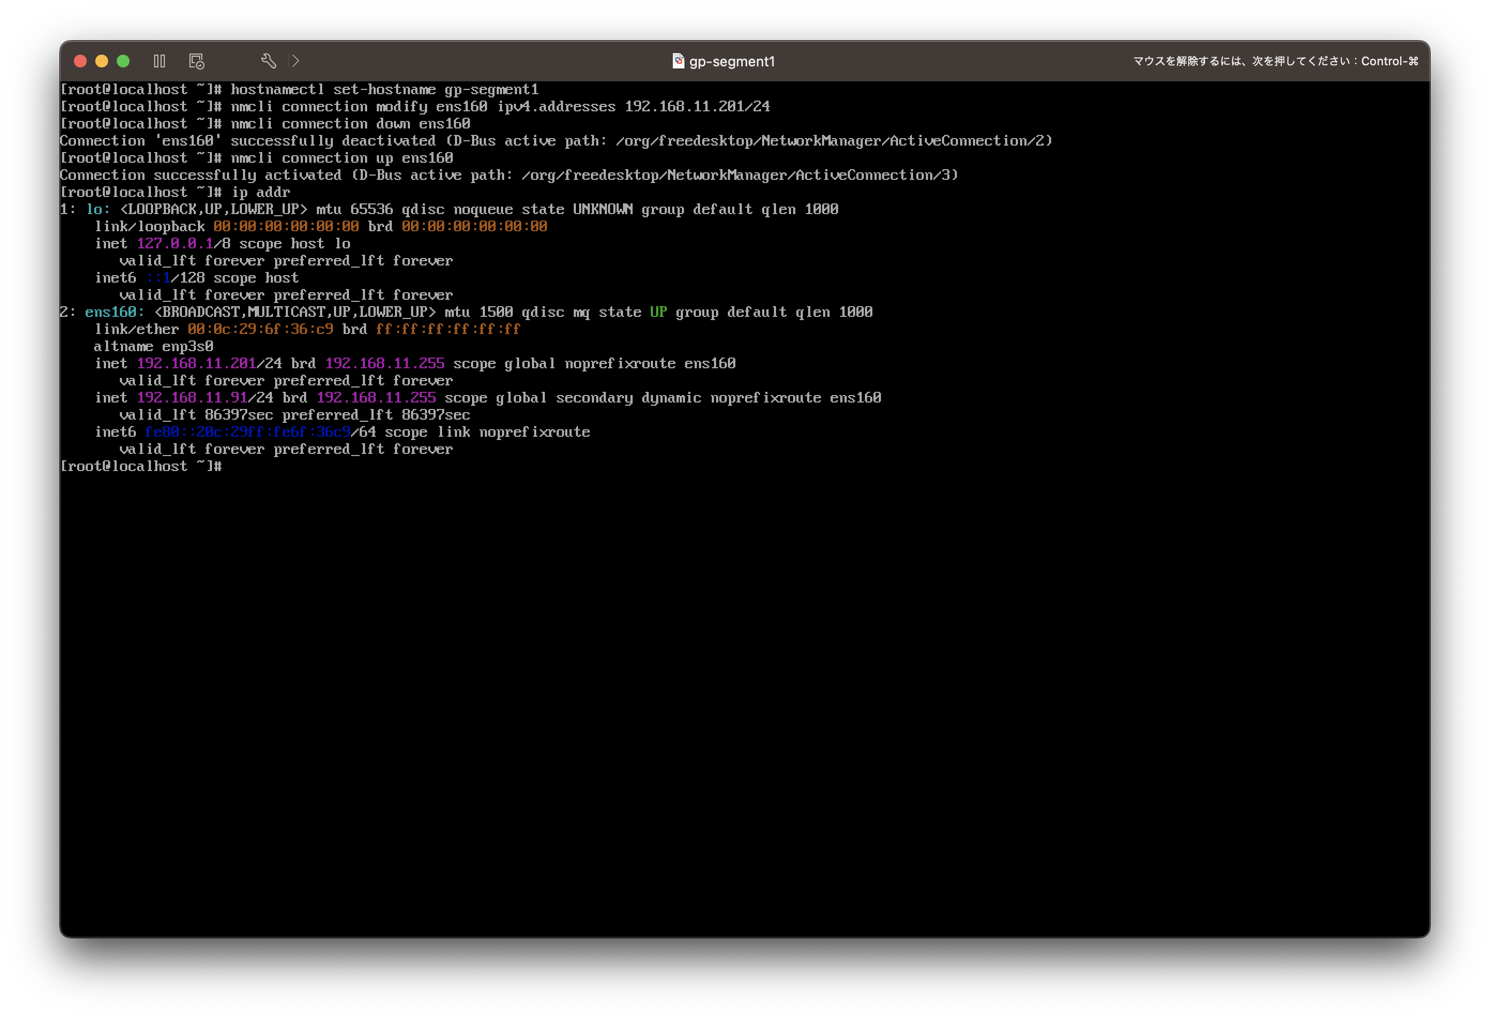Click the gp-segment1 window title
This screenshot has width=1490, height=1017.
point(732,62)
